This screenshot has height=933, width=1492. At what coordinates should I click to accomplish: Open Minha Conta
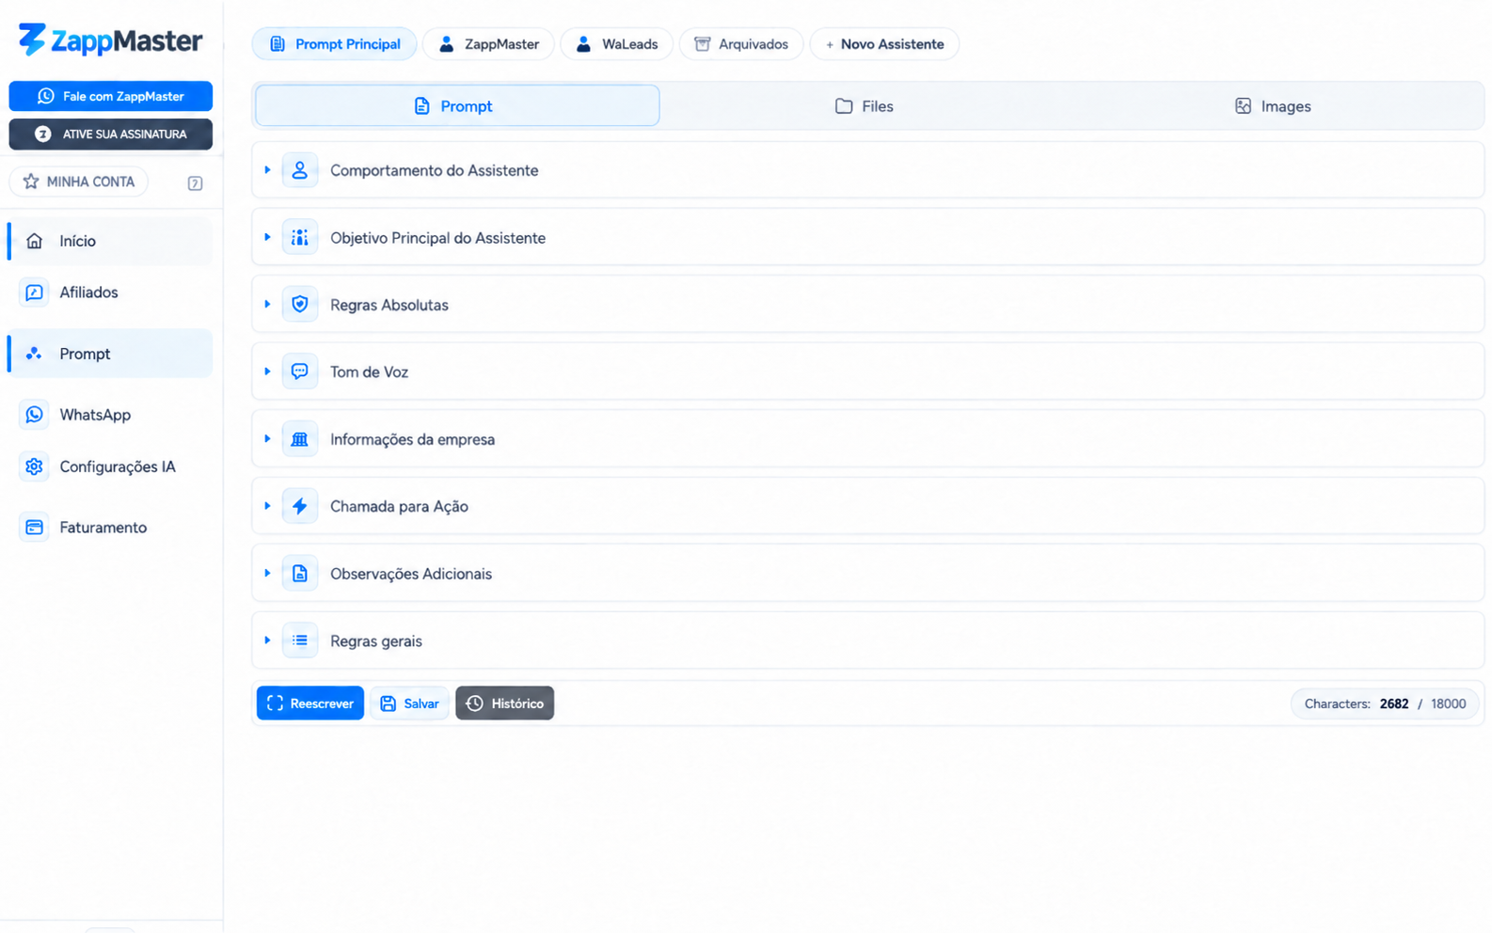pyautogui.click(x=79, y=182)
